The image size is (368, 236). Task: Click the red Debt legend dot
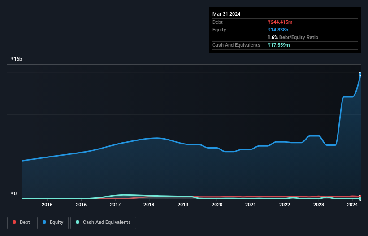coord(14,222)
